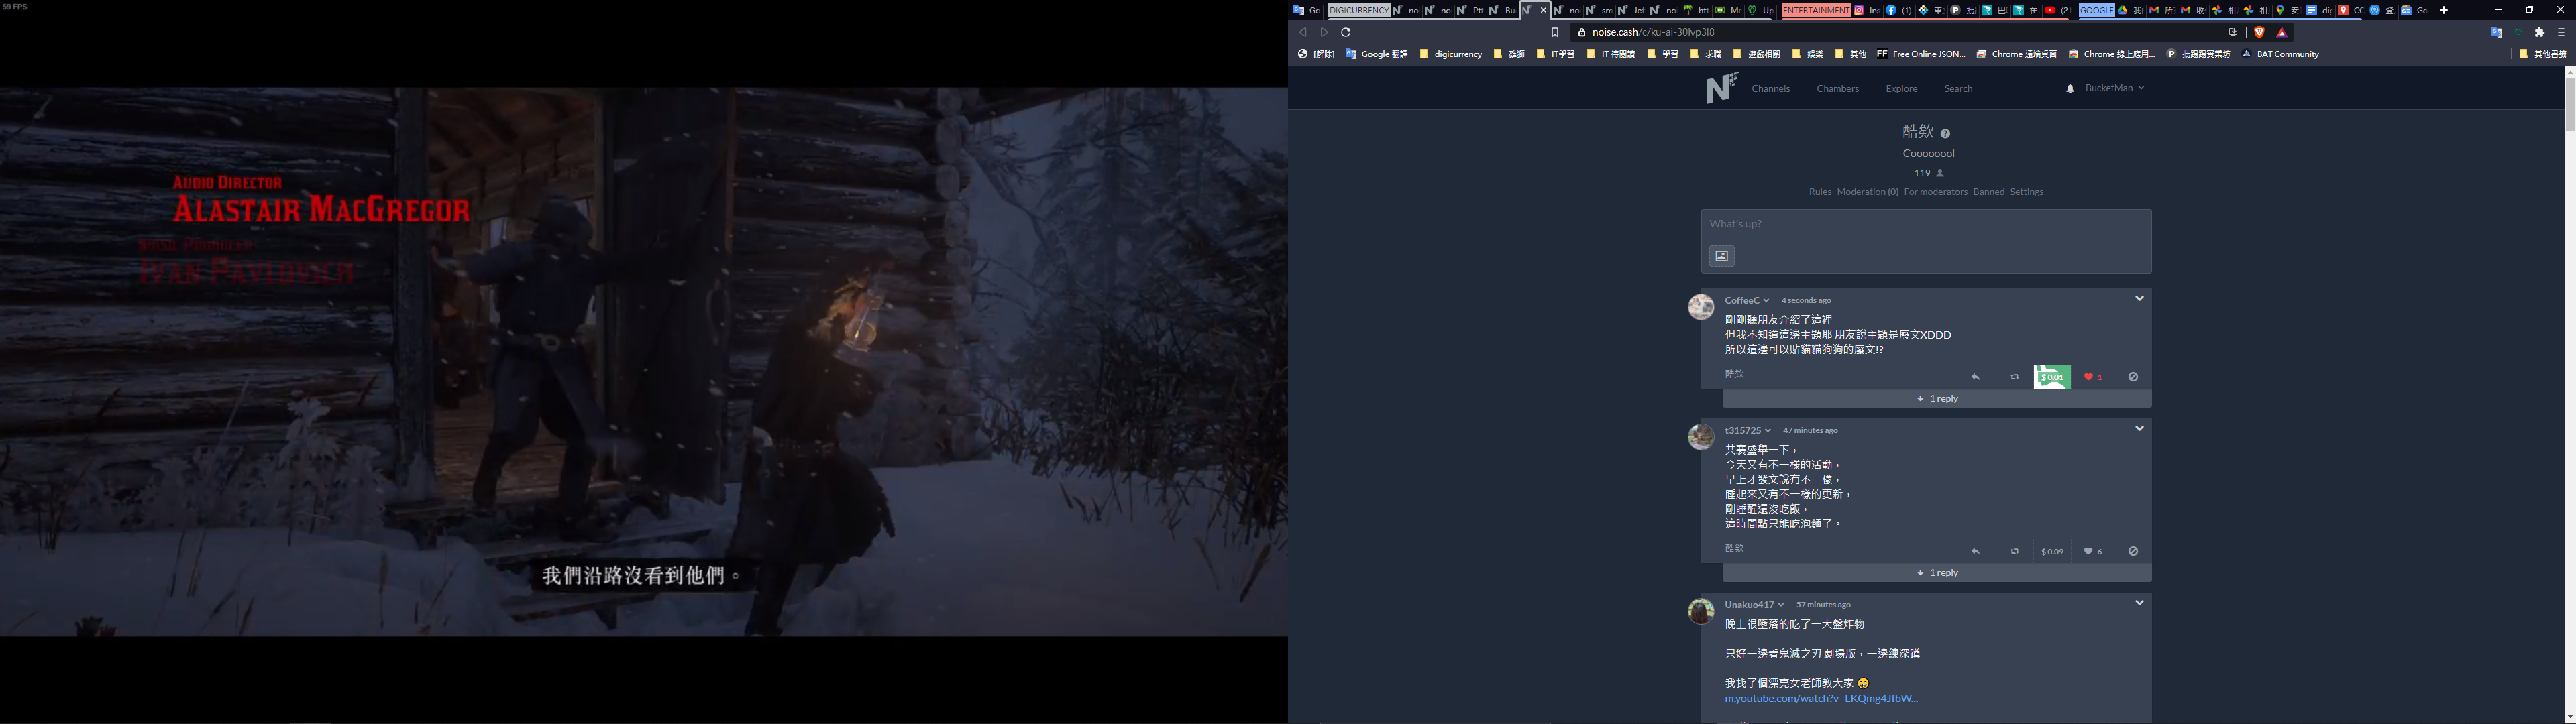Open CoffeeC's profile avatar
2576x724 pixels.
point(1701,307)
